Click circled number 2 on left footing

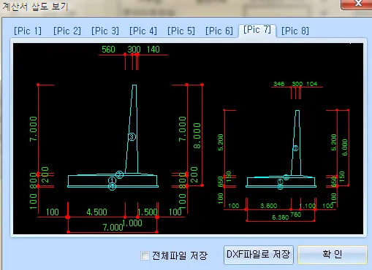tap(119, 174)
